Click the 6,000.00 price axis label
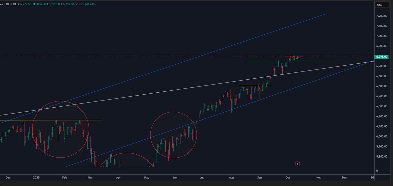393x186 pixels. coord(382,136)
